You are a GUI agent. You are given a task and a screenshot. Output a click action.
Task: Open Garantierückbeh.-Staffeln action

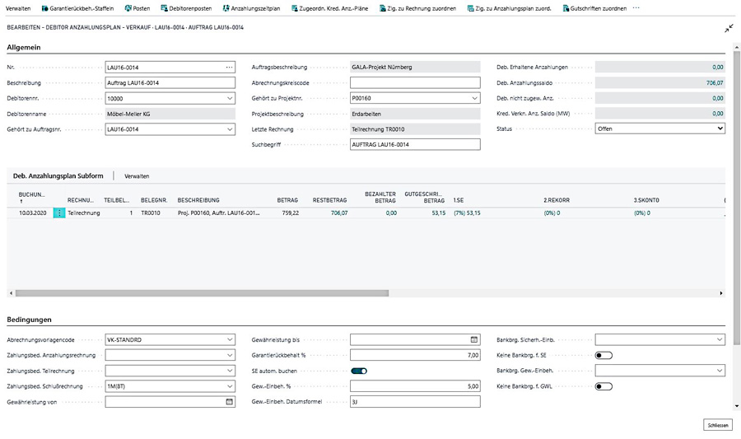(x=78, y=8)
